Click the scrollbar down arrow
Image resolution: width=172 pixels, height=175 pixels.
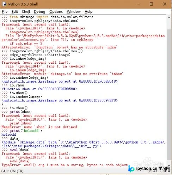pos(169,165)
